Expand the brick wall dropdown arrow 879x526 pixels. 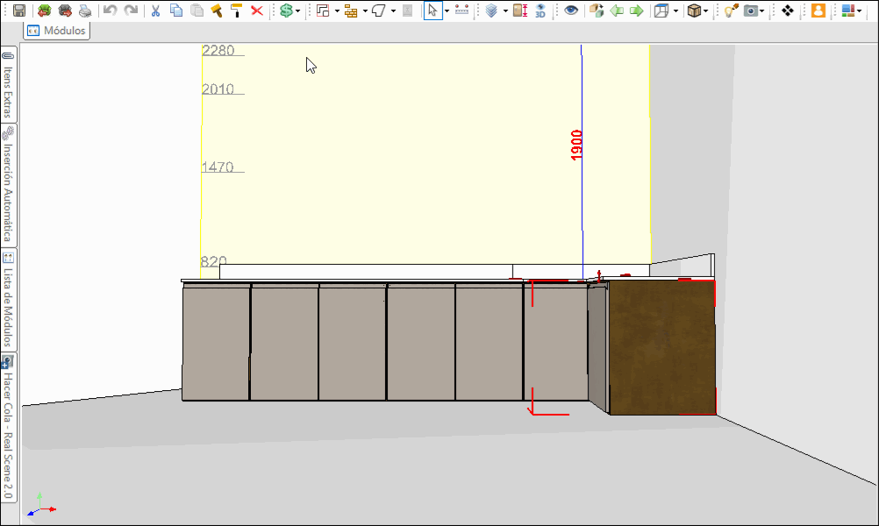tap(365, 11)
